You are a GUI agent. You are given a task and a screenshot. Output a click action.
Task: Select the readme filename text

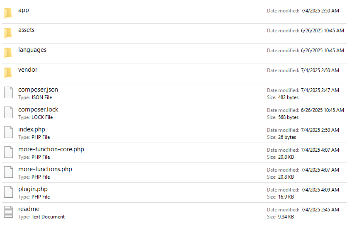tap(29, 209)
